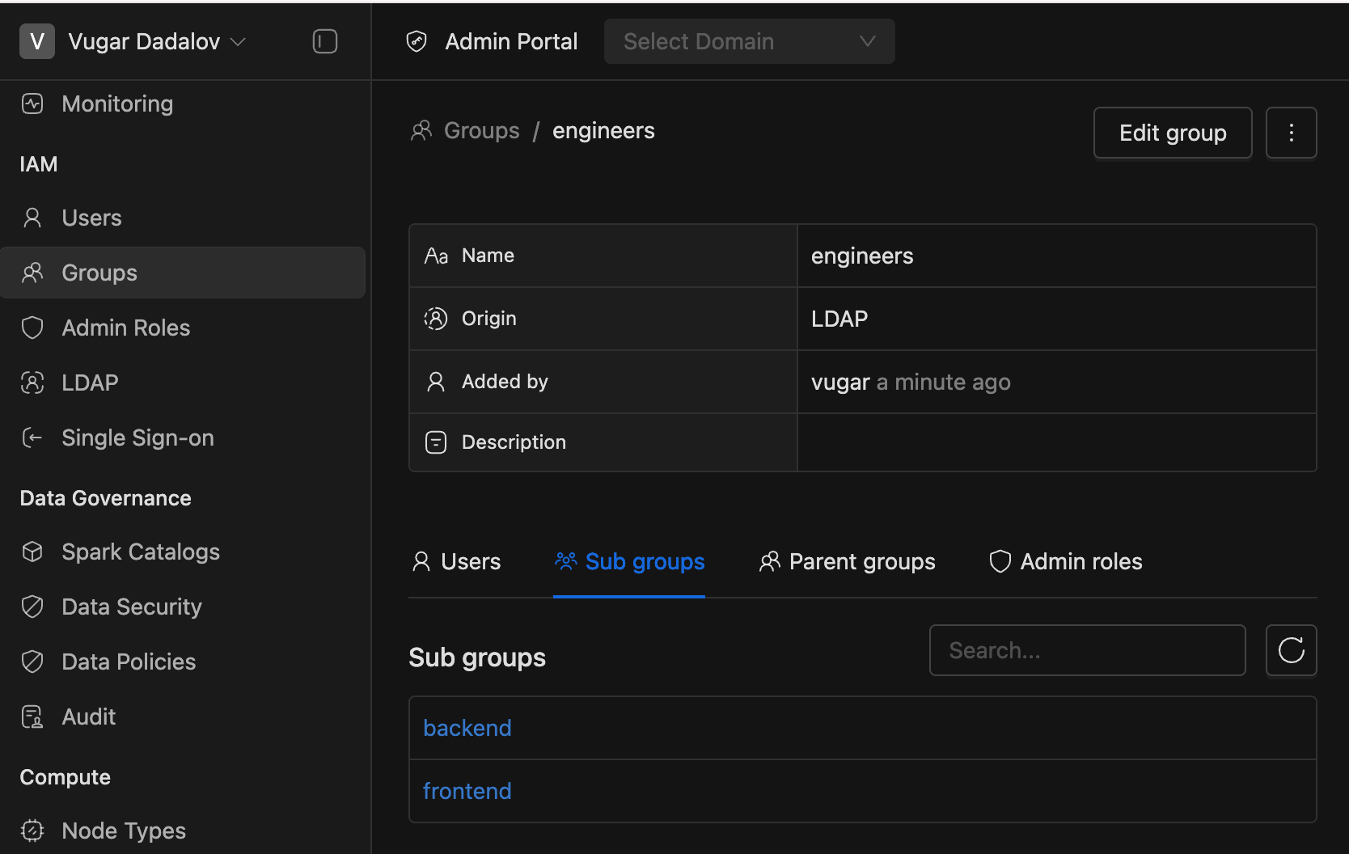The image size is (1349, 854).
Task: Switch to the Users tab
Action: coord(456,561)
